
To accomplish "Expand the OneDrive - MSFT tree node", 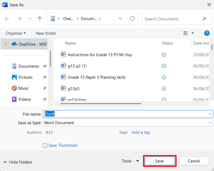I will coord(6,44).
